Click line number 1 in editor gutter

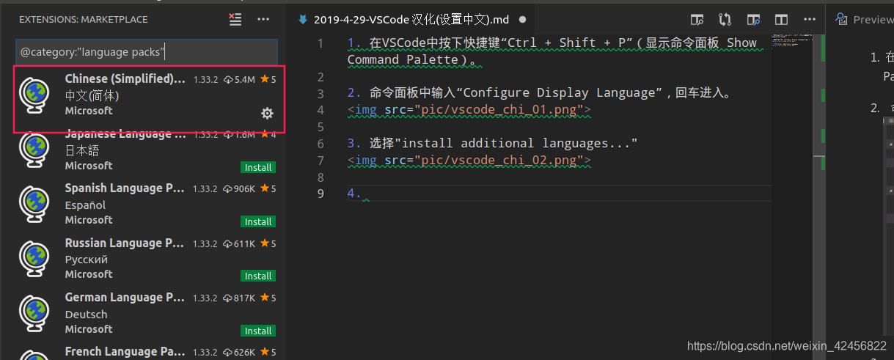[320, 43]
